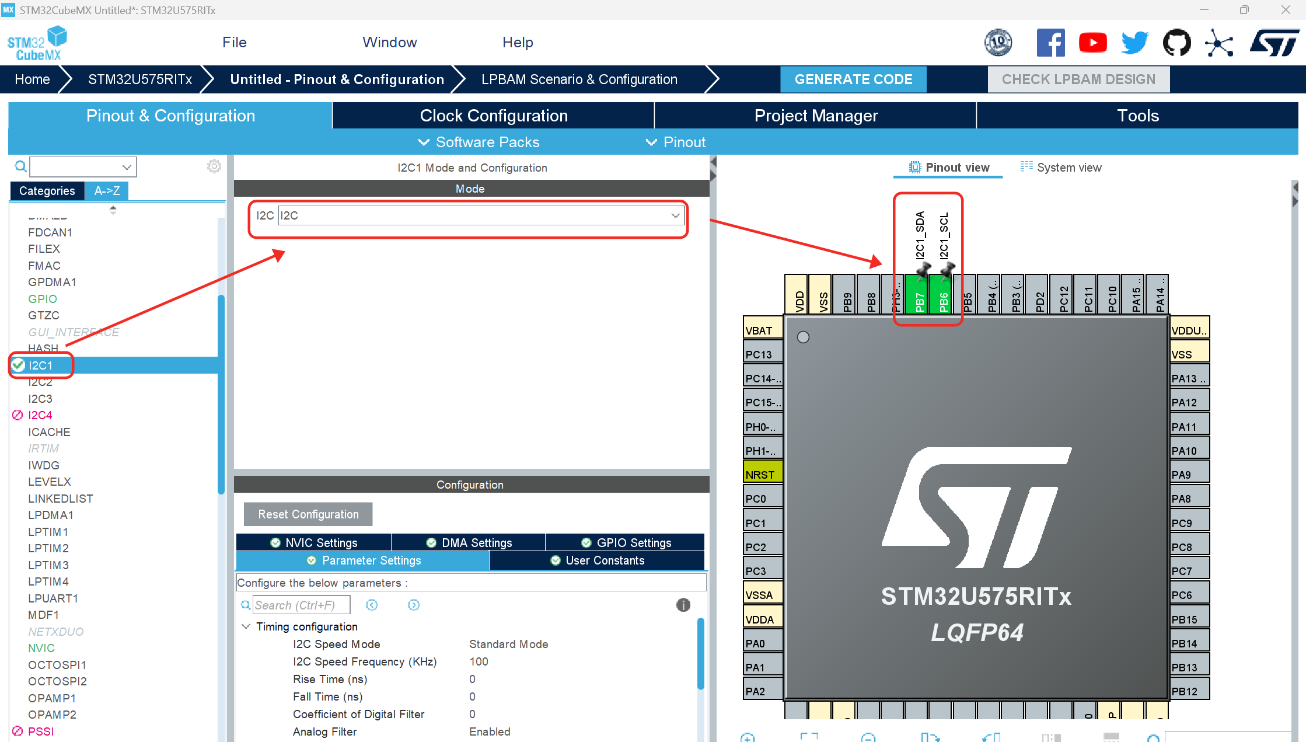Open the User Constants tab
1306x742 pixels.
pyautogui.click(x=597, y=560)
